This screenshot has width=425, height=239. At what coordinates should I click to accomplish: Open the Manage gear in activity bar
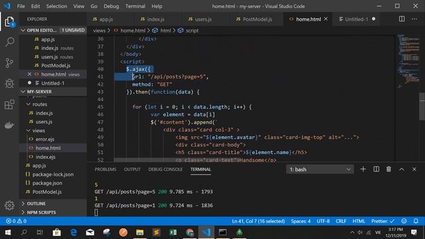point(9,205)
